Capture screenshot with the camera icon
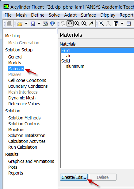 45,23
